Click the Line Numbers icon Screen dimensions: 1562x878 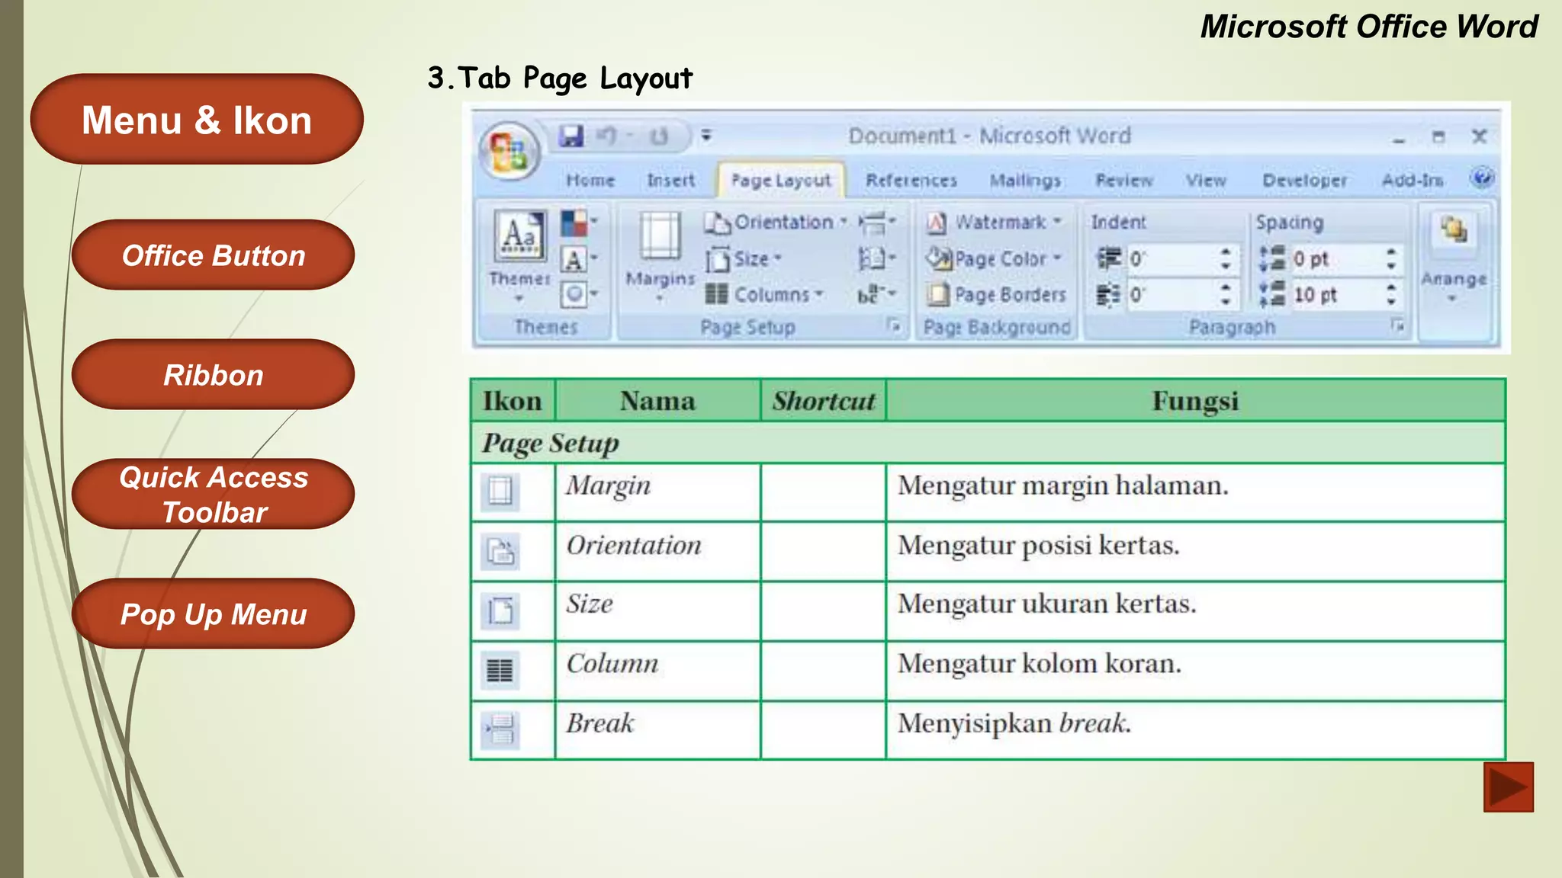pos(877,259)
